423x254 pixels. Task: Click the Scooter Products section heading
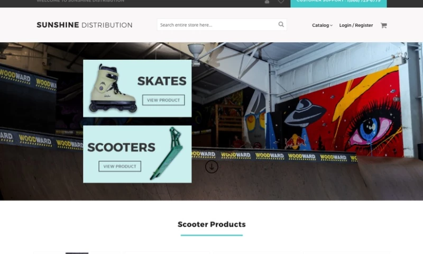click(212, 224)
